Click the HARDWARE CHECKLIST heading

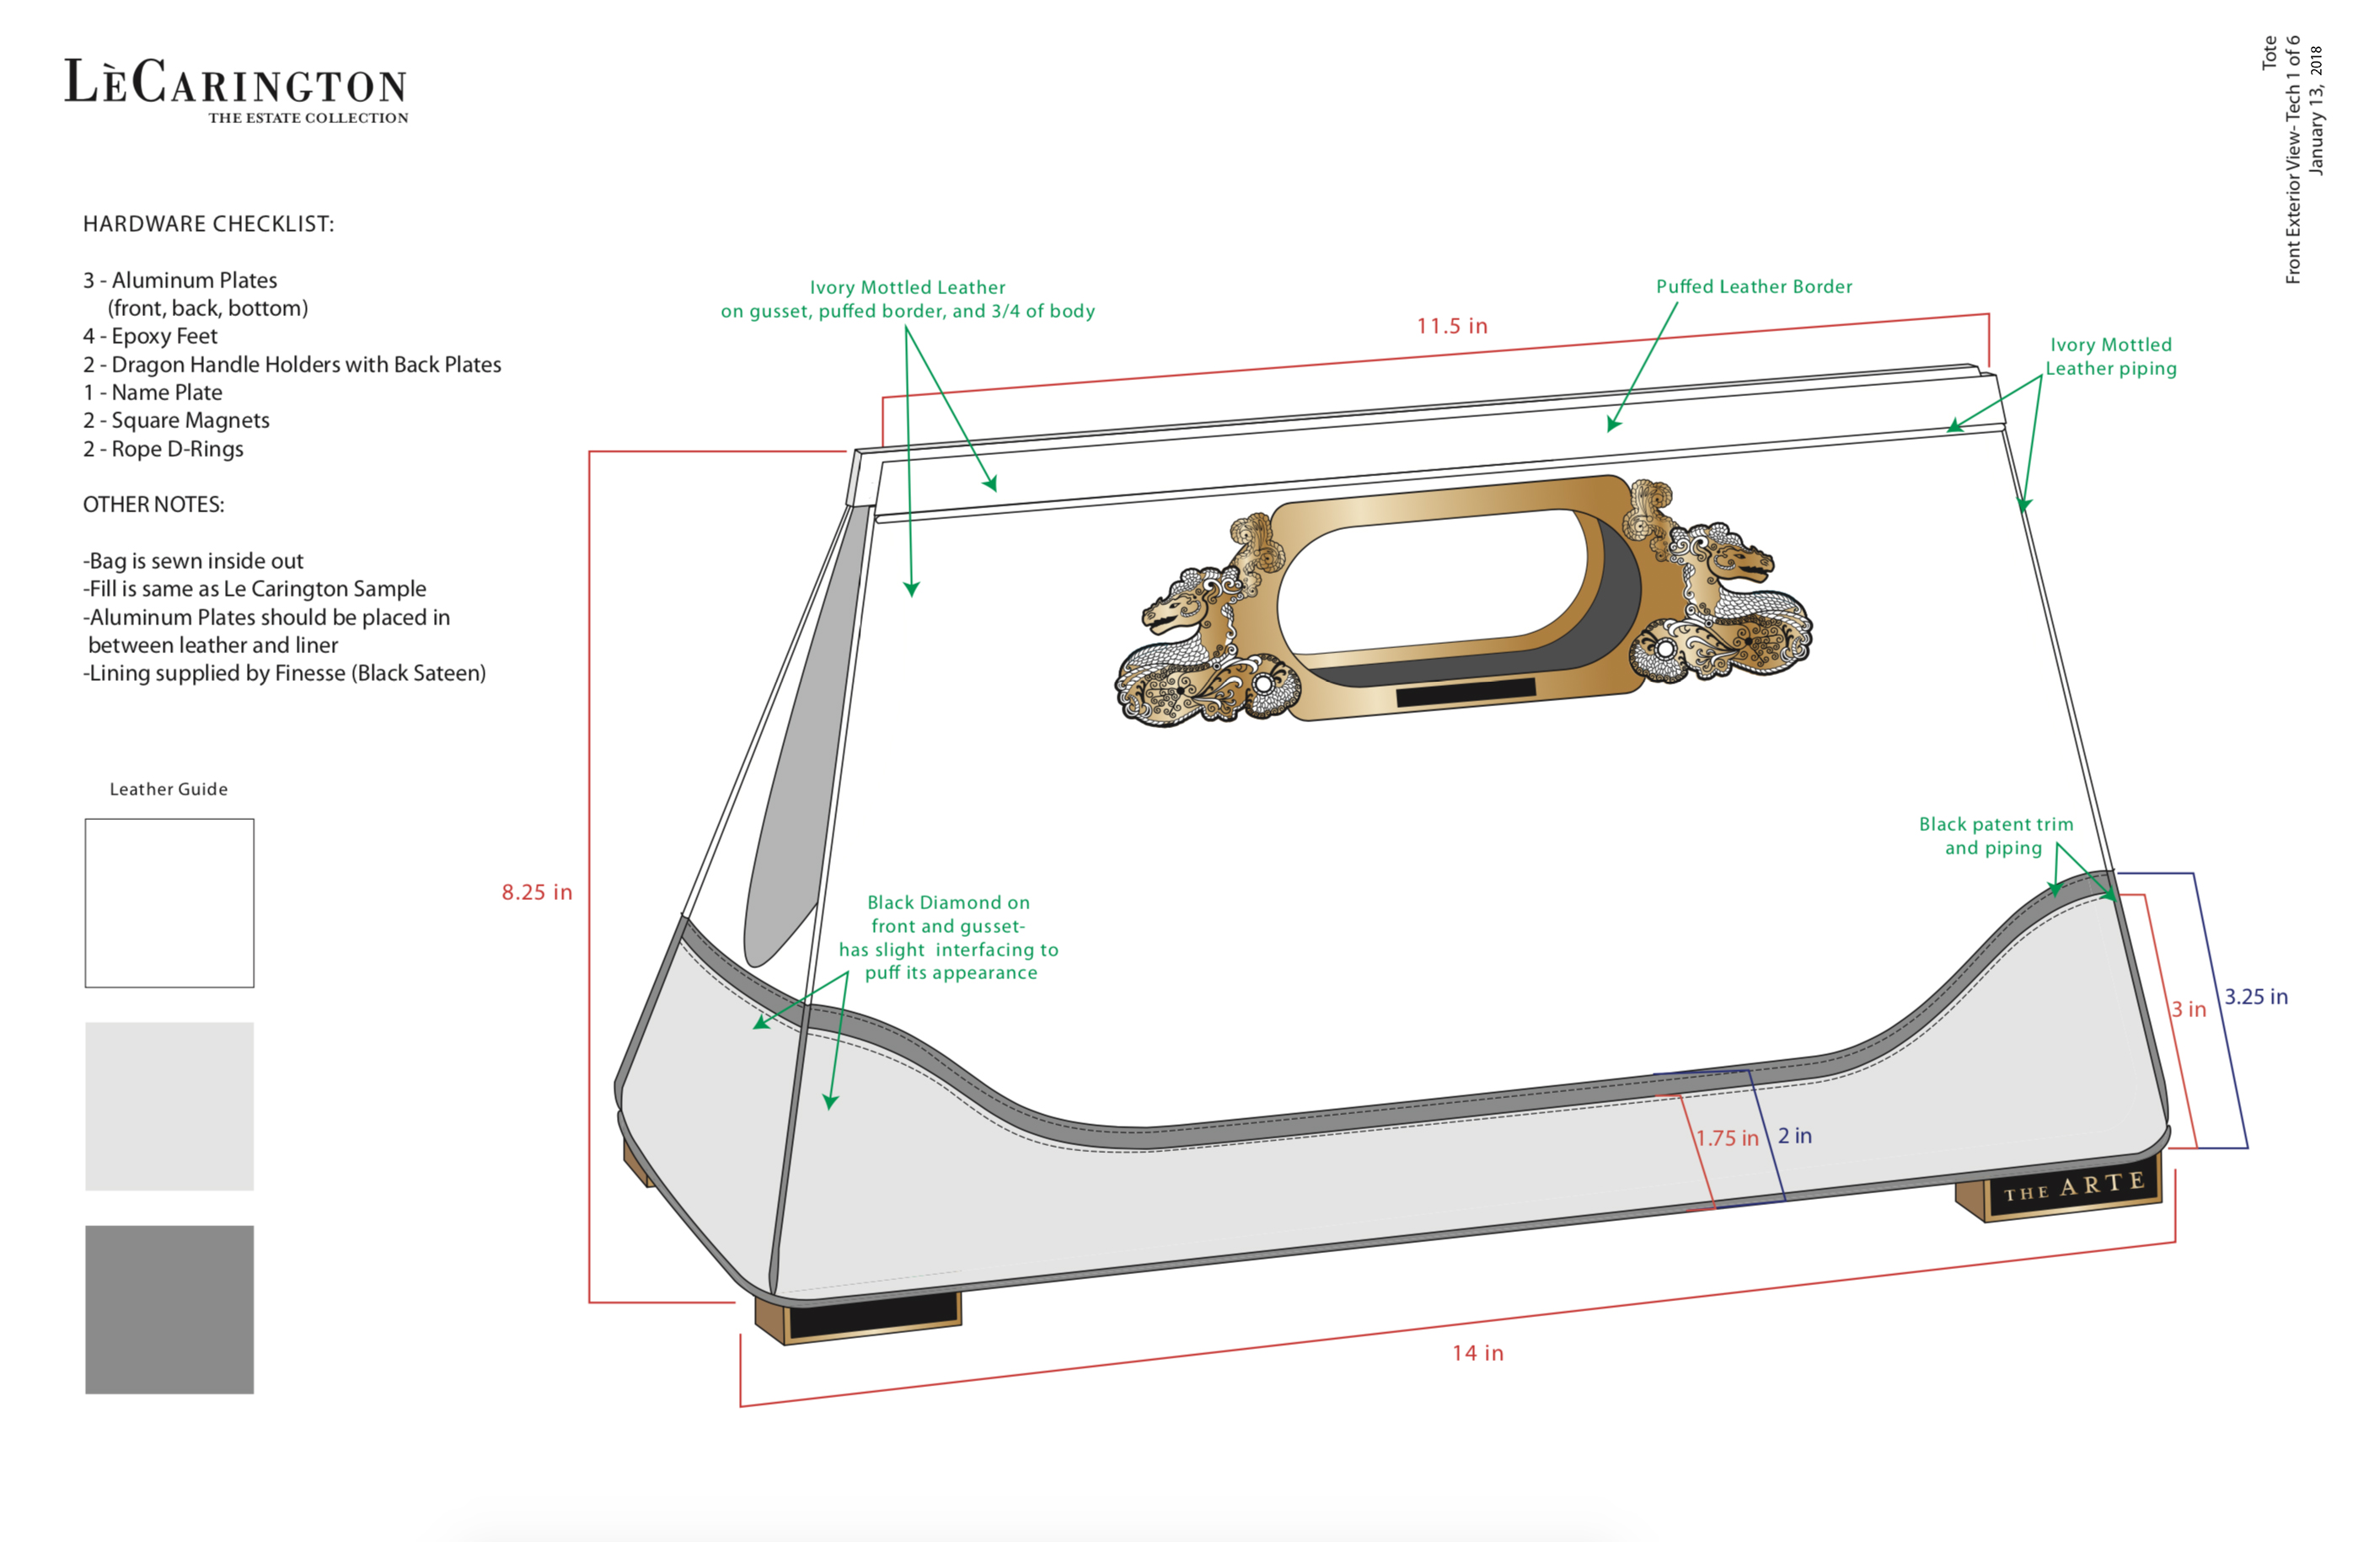[208, 224]
